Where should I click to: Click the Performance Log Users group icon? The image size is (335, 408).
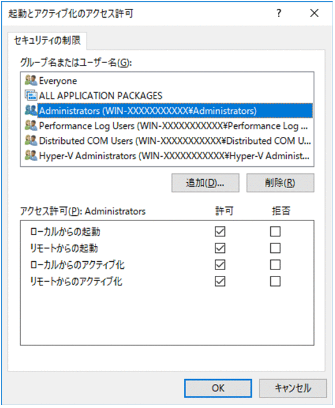[x=31, y=126]
